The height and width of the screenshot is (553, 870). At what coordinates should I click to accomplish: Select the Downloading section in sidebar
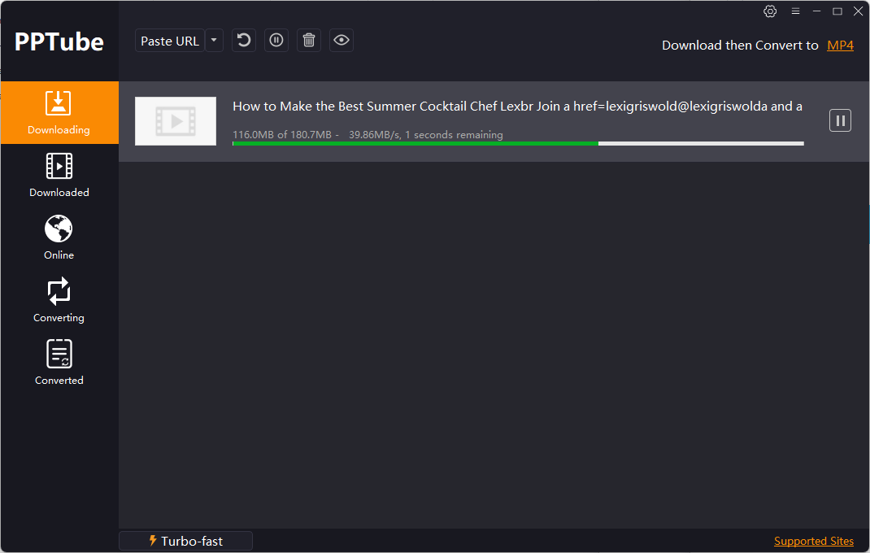coord(59,112)
